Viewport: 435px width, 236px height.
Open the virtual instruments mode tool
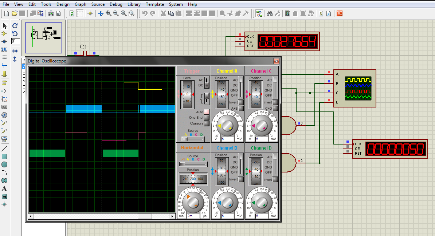click(4, 139)
